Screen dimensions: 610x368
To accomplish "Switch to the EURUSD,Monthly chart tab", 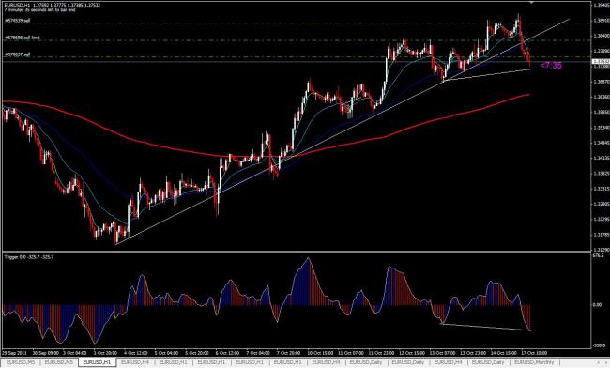I will click(x=534, y=362).
